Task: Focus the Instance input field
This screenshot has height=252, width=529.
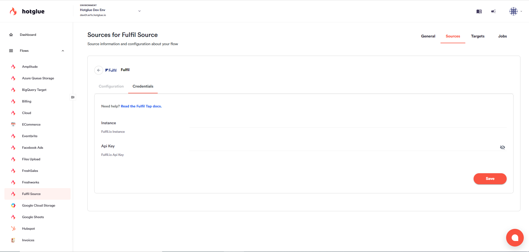Action: point(348,123)
